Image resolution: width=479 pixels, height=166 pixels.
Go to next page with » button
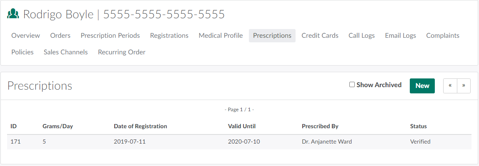464,86
